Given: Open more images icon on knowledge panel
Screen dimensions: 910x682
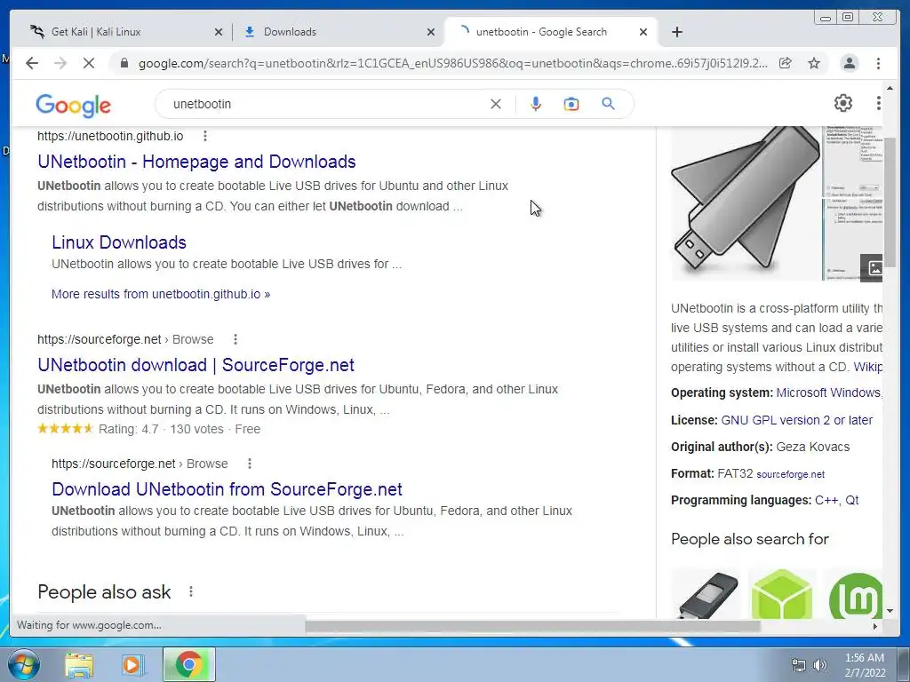Looking at the screenshot, I should pyautogui.click(x=873, y=267).
